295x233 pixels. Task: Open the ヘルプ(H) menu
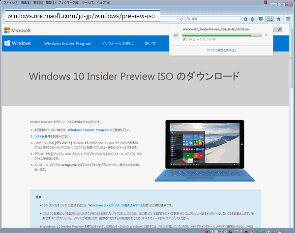pos(103,2)
